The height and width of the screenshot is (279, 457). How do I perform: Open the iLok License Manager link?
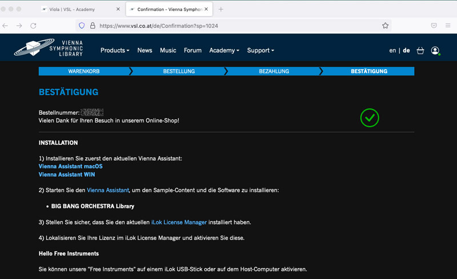point(179,222)
